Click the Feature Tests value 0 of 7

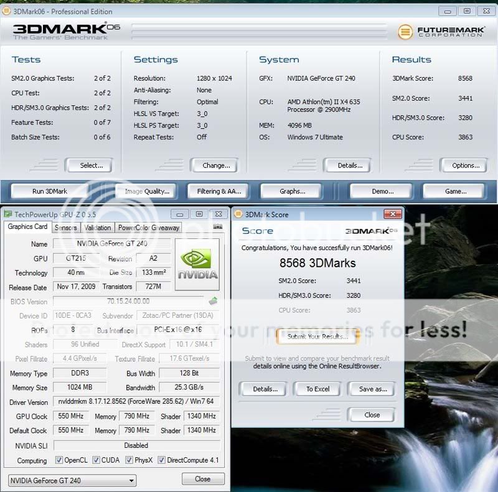click(102, 123)
